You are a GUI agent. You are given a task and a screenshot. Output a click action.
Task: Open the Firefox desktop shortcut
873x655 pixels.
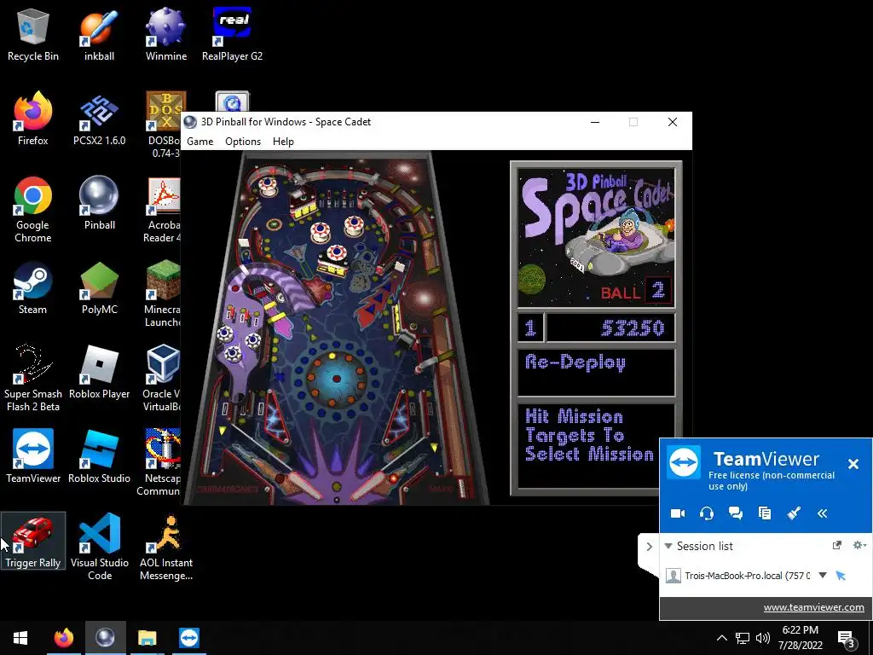[33, 119]
